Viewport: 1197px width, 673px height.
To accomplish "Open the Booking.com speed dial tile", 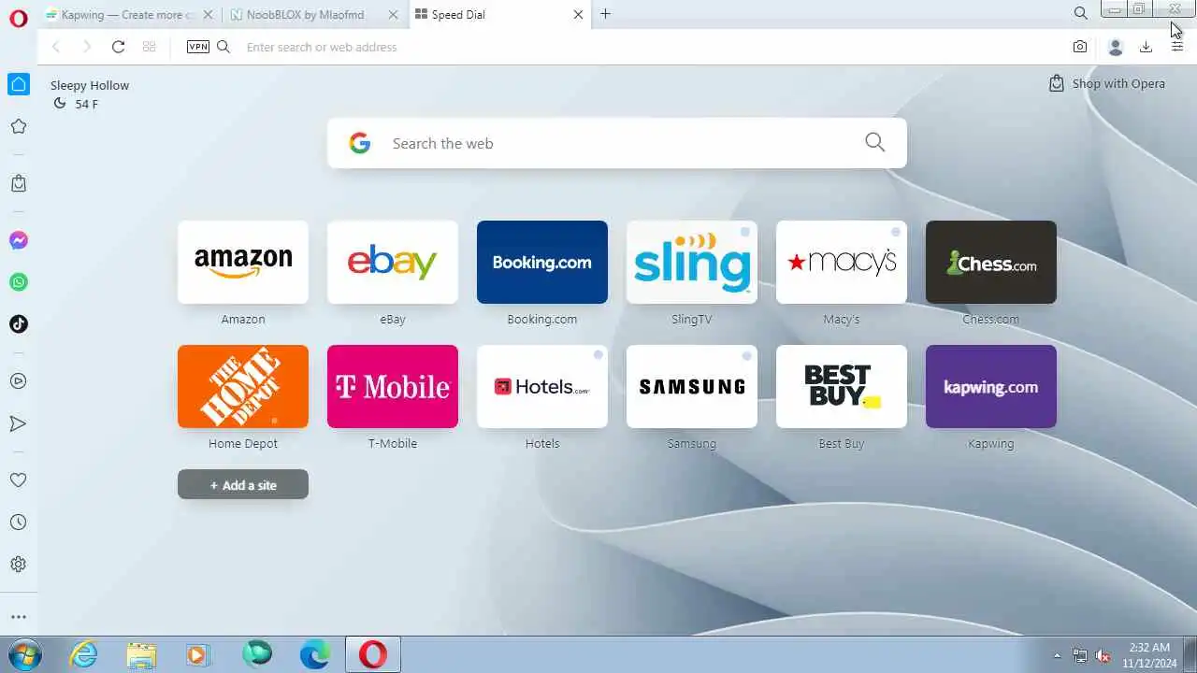I will pyautogui.click(x=542, y=262).
